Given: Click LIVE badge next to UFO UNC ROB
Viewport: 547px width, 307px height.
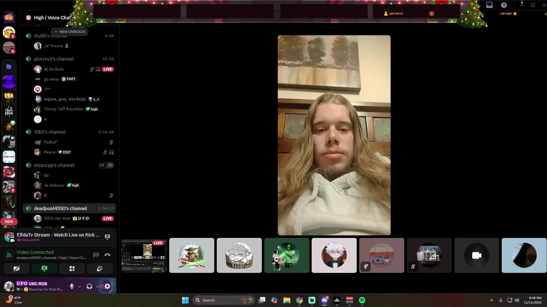Looking at the screenshot, I should 108,218.
